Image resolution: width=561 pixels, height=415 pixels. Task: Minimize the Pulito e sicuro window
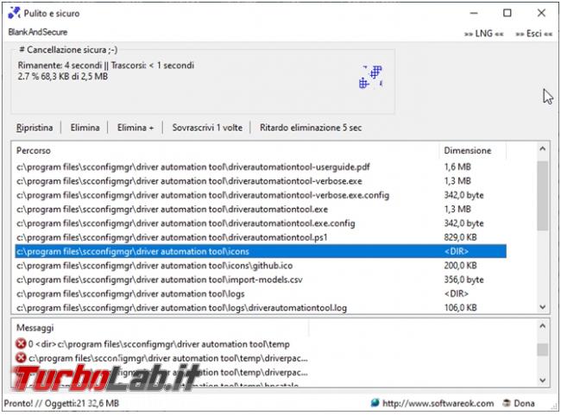click(x=474, y=13)
